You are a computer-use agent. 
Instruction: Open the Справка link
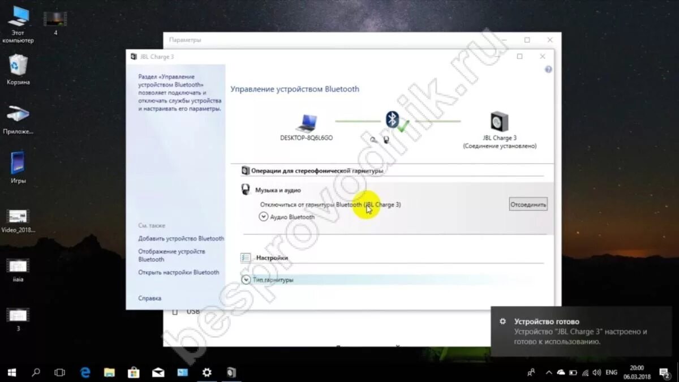coord(149,298)
